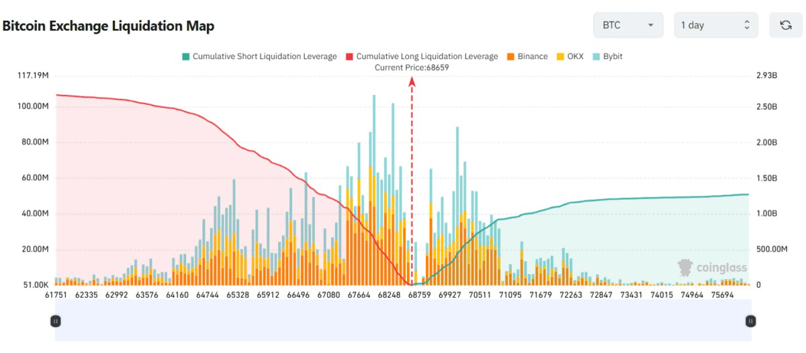Click the light blue Bybit legend swatch
This screenshot has height=353, width=806.
(x=596, y=56)
